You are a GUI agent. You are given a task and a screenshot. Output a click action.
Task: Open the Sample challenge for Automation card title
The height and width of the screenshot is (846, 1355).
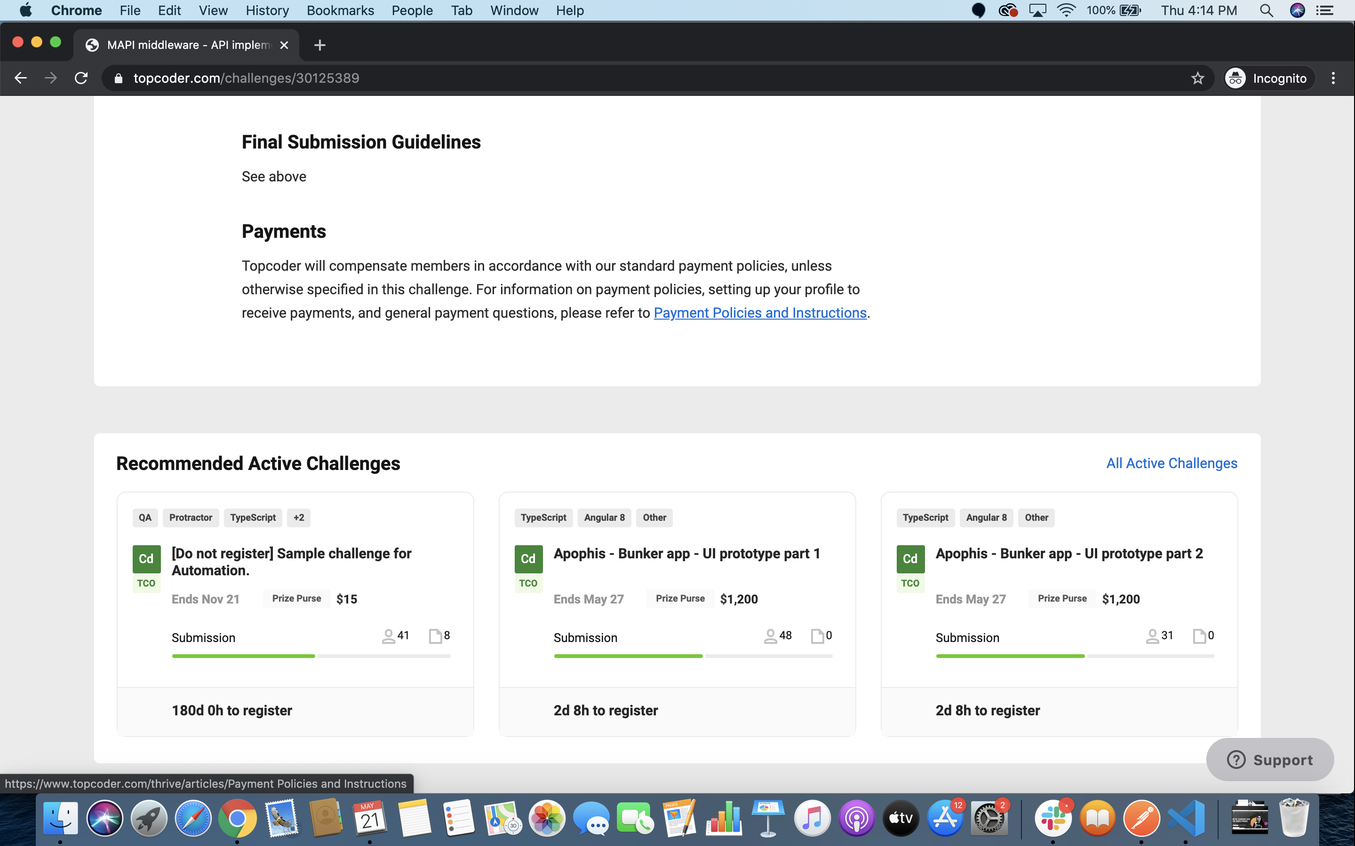(291, 562)
